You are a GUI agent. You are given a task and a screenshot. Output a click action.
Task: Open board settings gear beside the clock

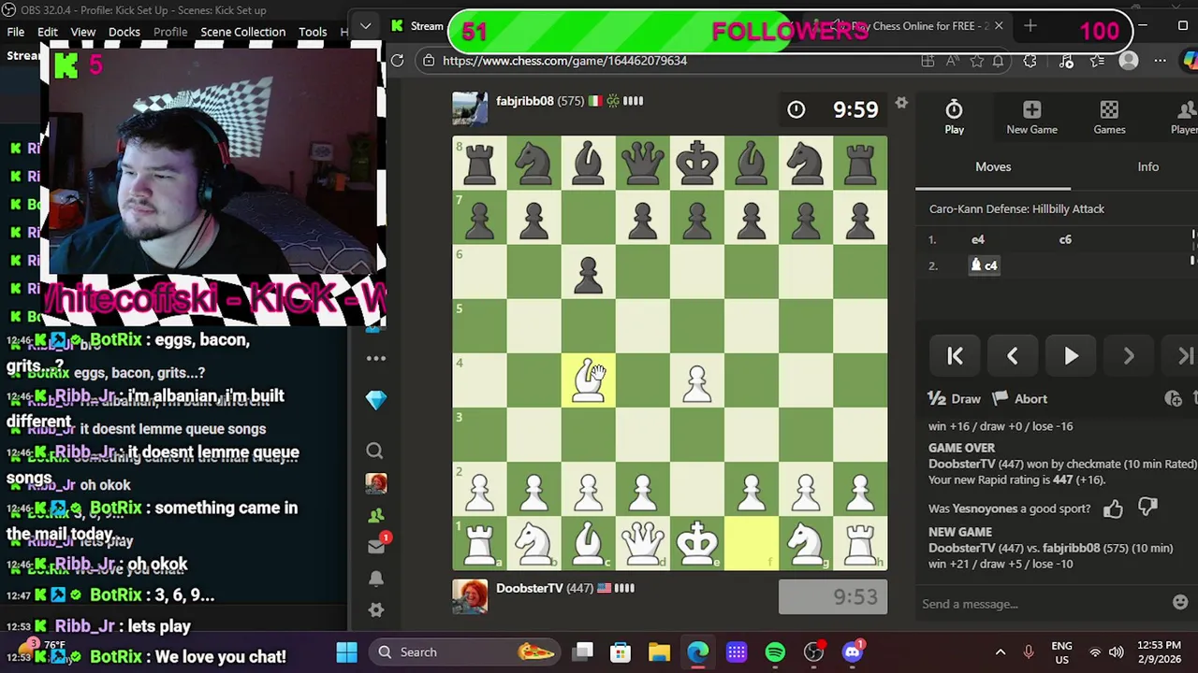click(x=901, y=104)
